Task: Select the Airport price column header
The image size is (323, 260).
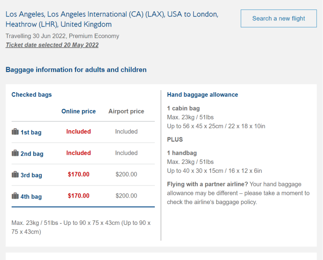Action: 126,111
